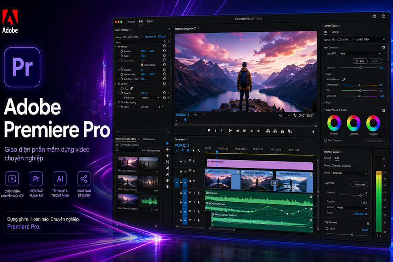The height and width of the screenshot is (262, 393).
Task: Click the search icon in Project panel
Action: tap(117, 150)
